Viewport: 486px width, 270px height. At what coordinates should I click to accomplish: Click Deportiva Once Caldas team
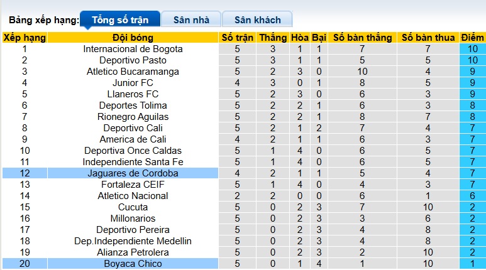[x=133, y=151]
